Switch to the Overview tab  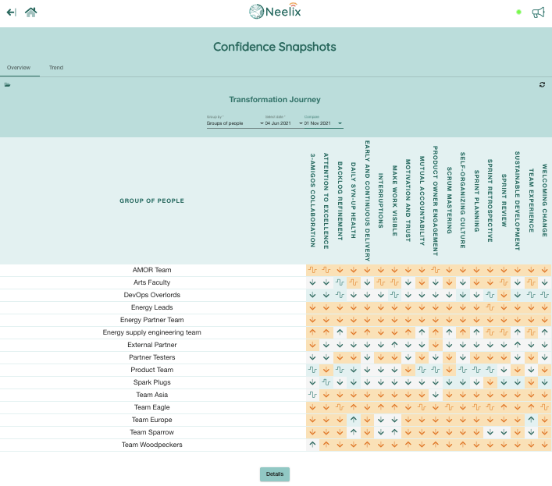pyautogui.click(x=19, y=68)
